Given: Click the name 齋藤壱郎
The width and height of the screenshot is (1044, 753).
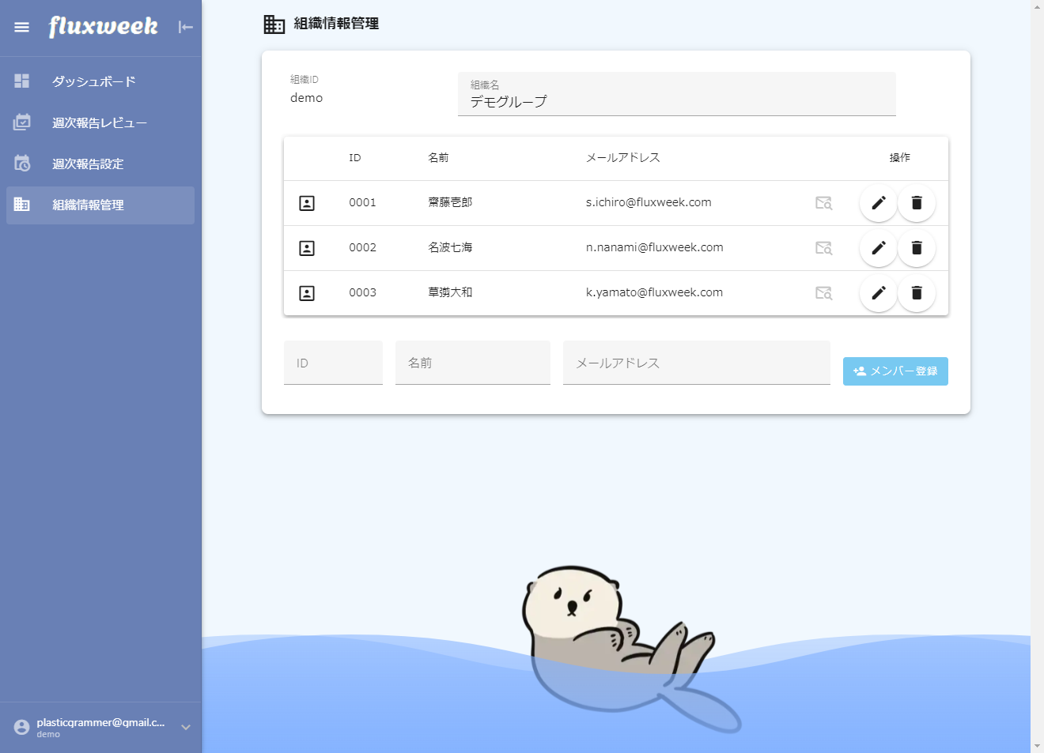Looking at the screenshot, I should click(450, 202).
